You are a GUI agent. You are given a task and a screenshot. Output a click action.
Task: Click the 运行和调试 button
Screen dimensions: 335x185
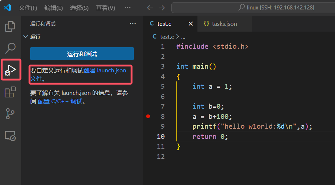pyautogui.click(x=82, y=54)
